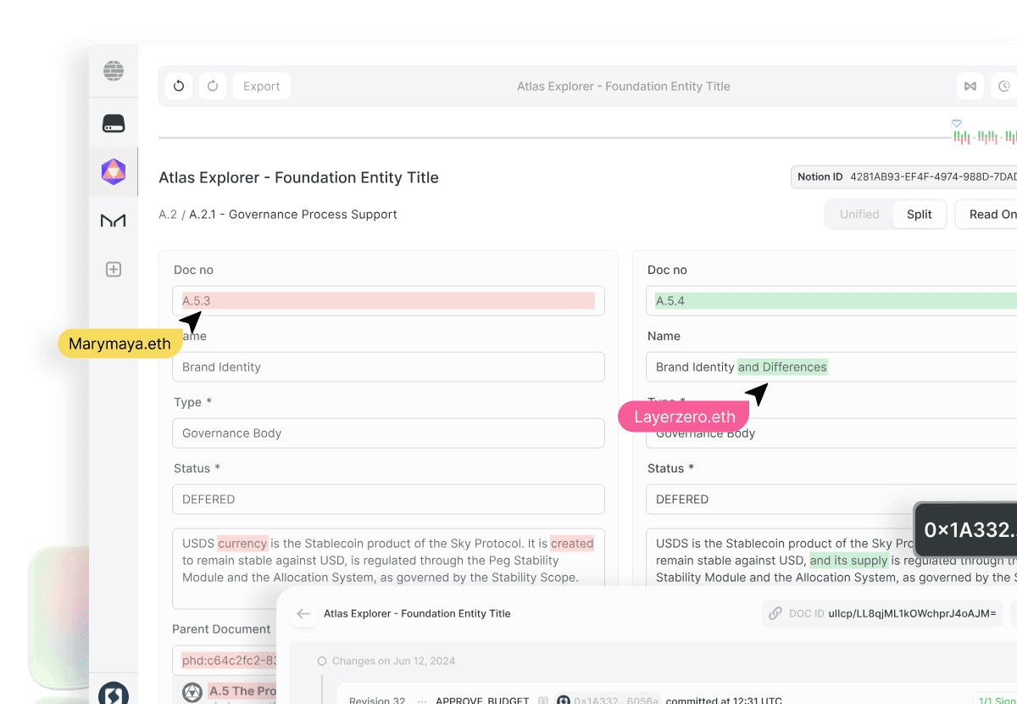Switch to Split diff view
This screenshot has width=1017, height=704.
tap(920, 214)
